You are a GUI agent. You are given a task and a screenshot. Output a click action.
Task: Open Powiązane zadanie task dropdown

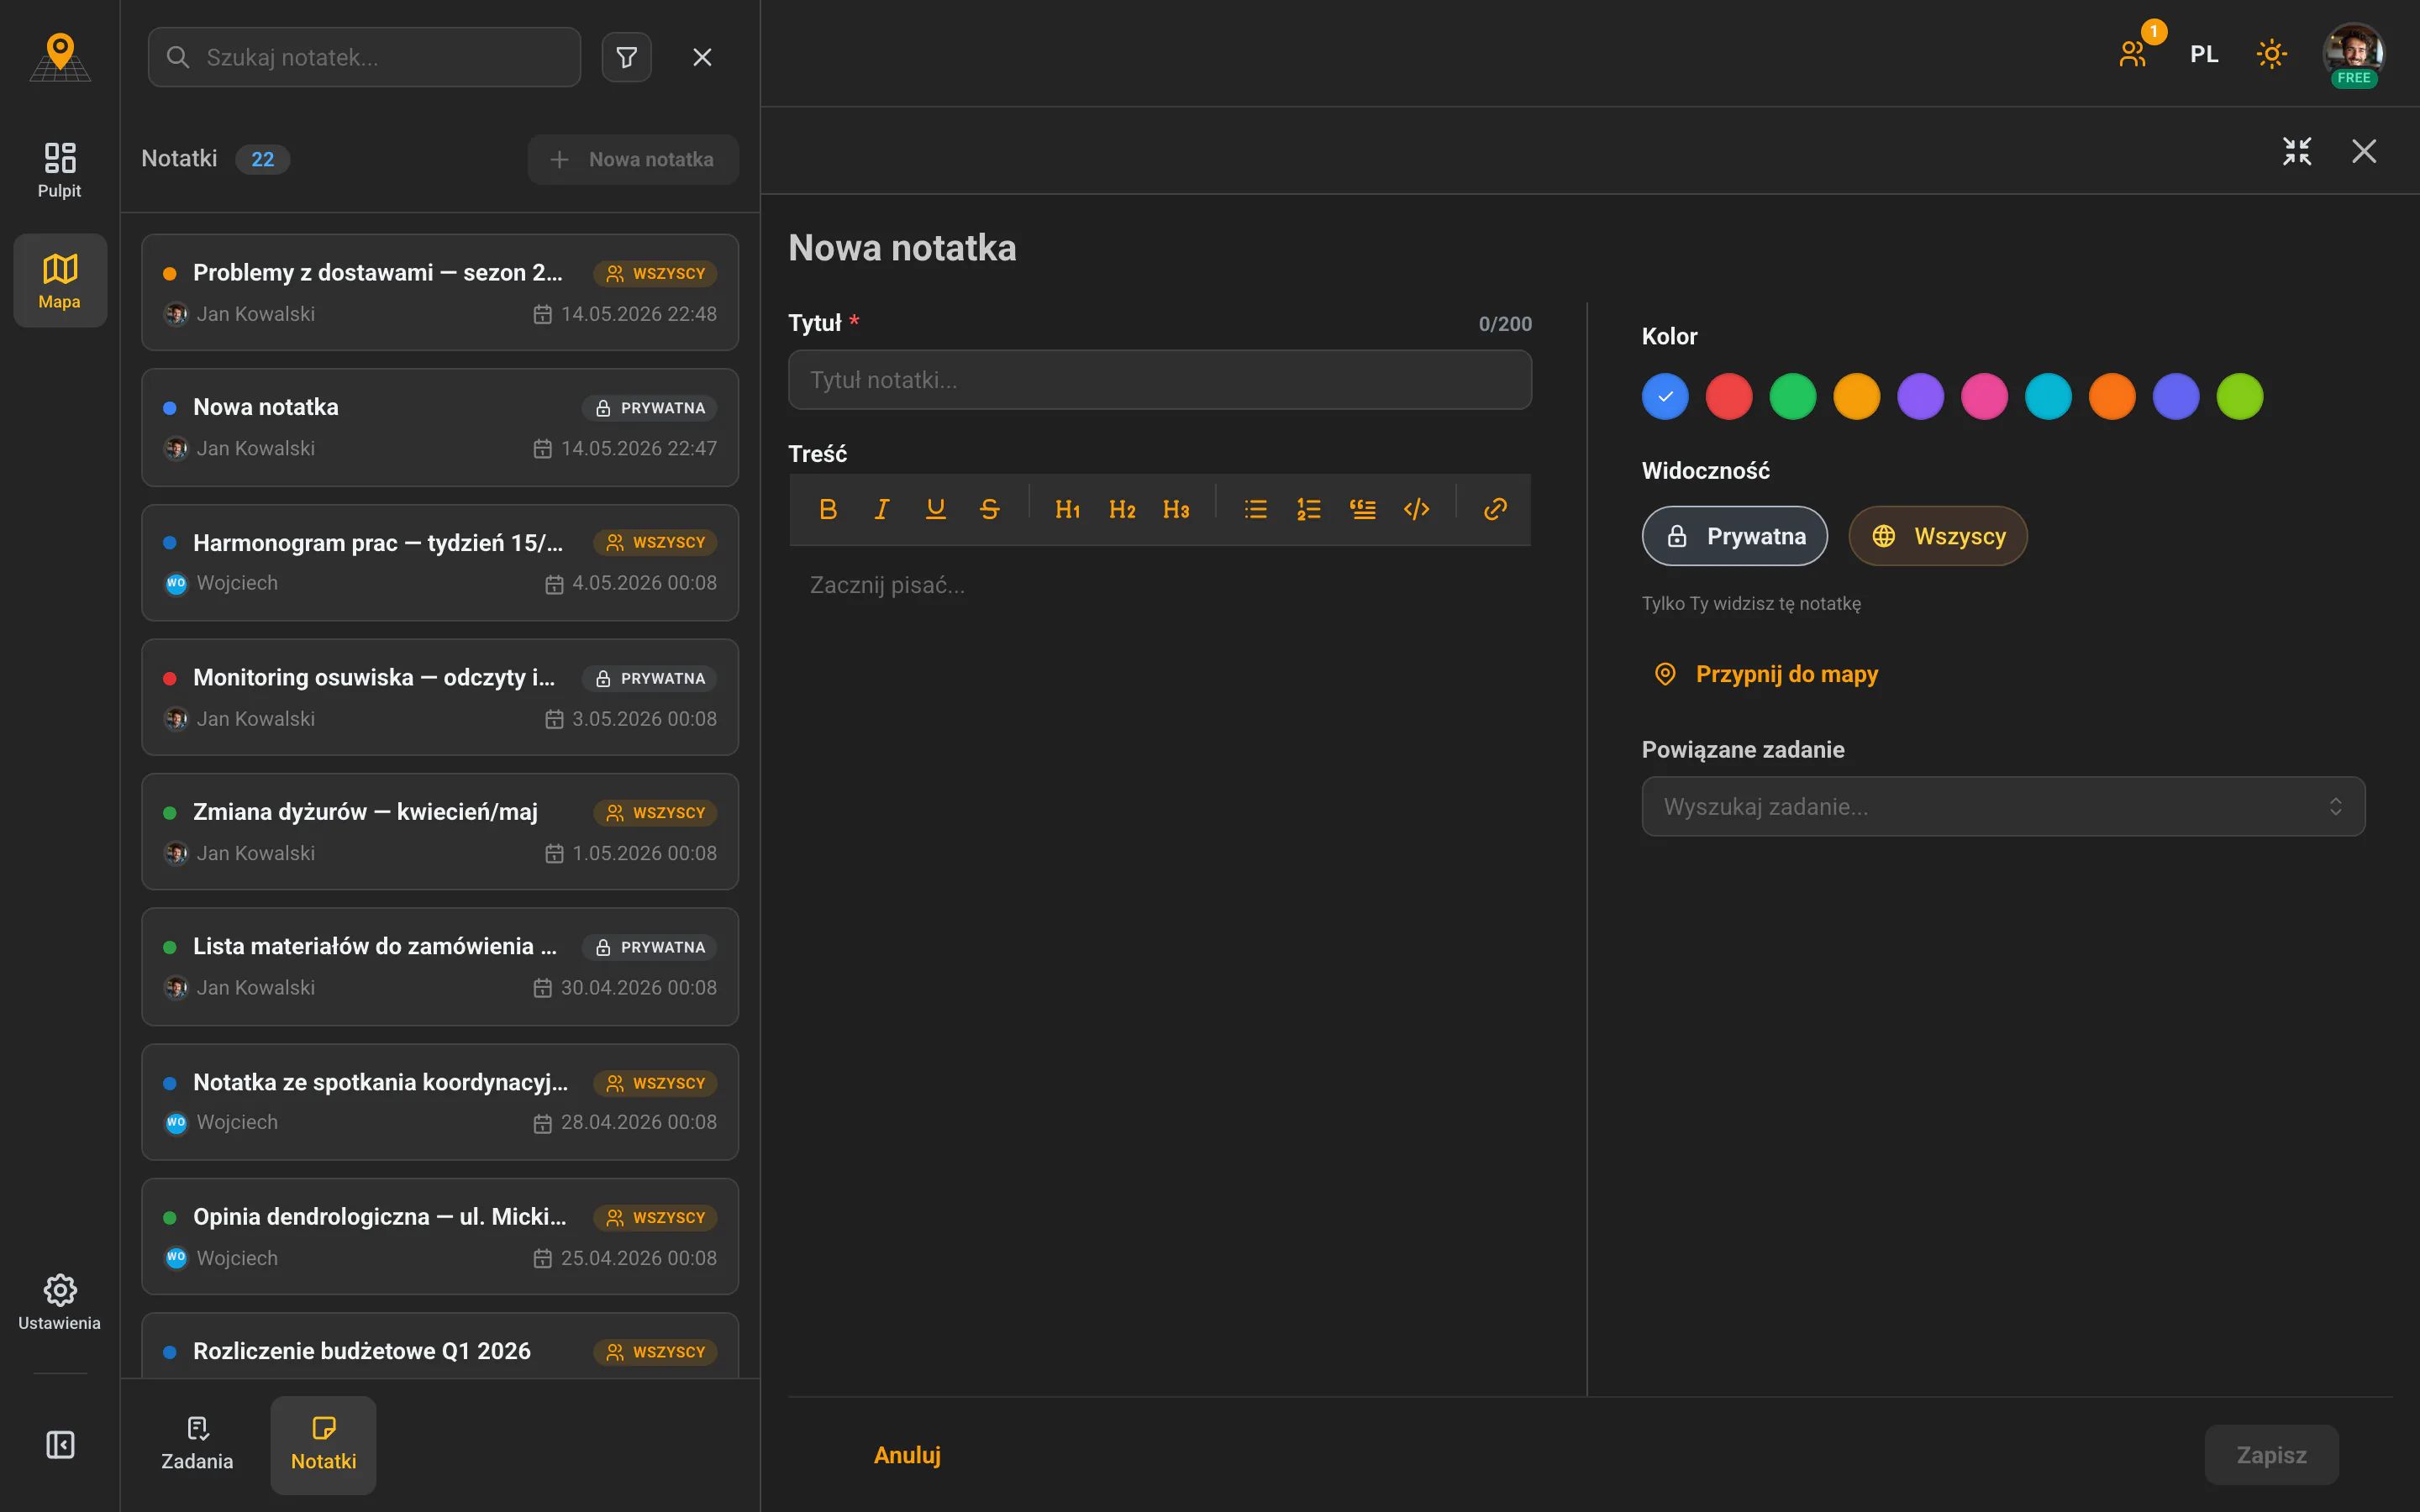tap(2003, 806)
